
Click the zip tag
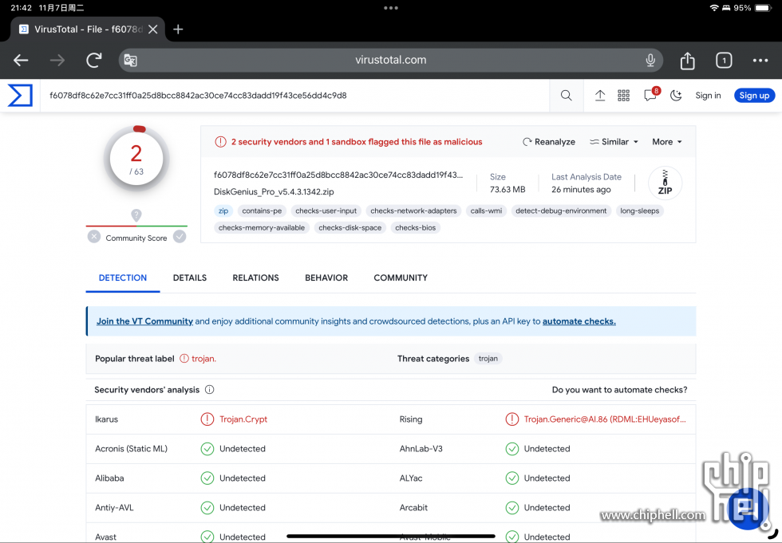click(223, 211)
